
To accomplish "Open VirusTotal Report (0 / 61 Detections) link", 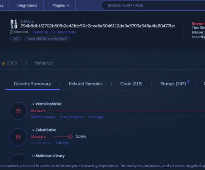I will click(x=54, y=32).
